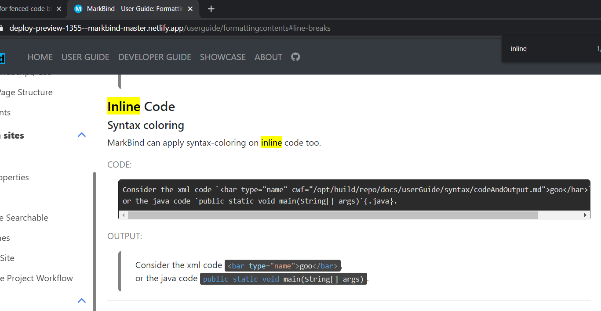Open SHOWCASE navbar link
The width and height of the screenshot is (601, 311).
coord(223,57)
